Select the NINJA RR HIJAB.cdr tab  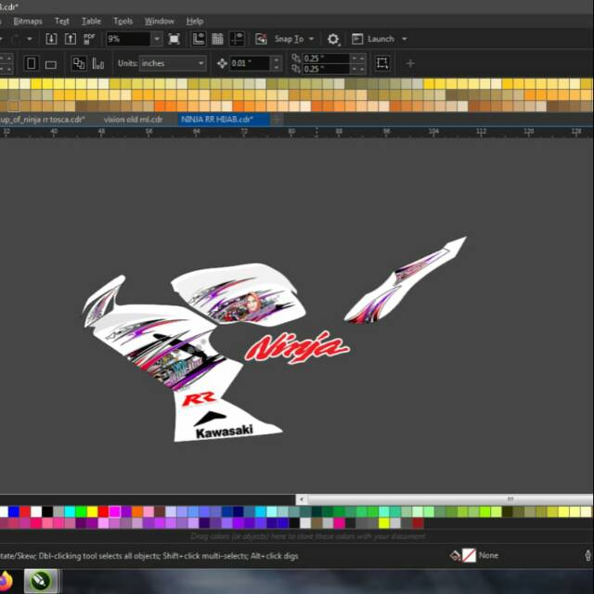[224, 120]
